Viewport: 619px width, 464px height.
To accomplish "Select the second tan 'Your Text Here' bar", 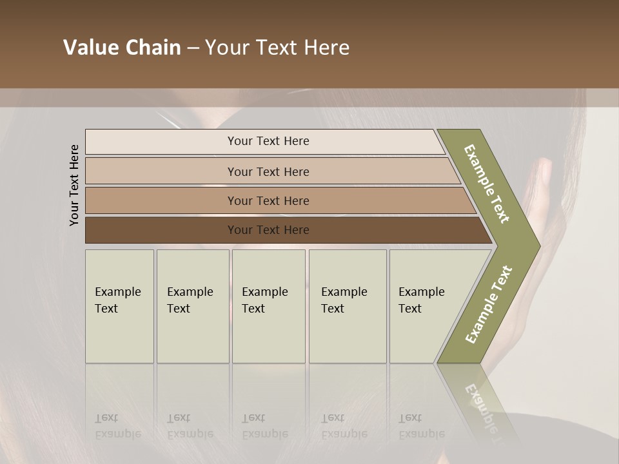I will pos(273,171).
